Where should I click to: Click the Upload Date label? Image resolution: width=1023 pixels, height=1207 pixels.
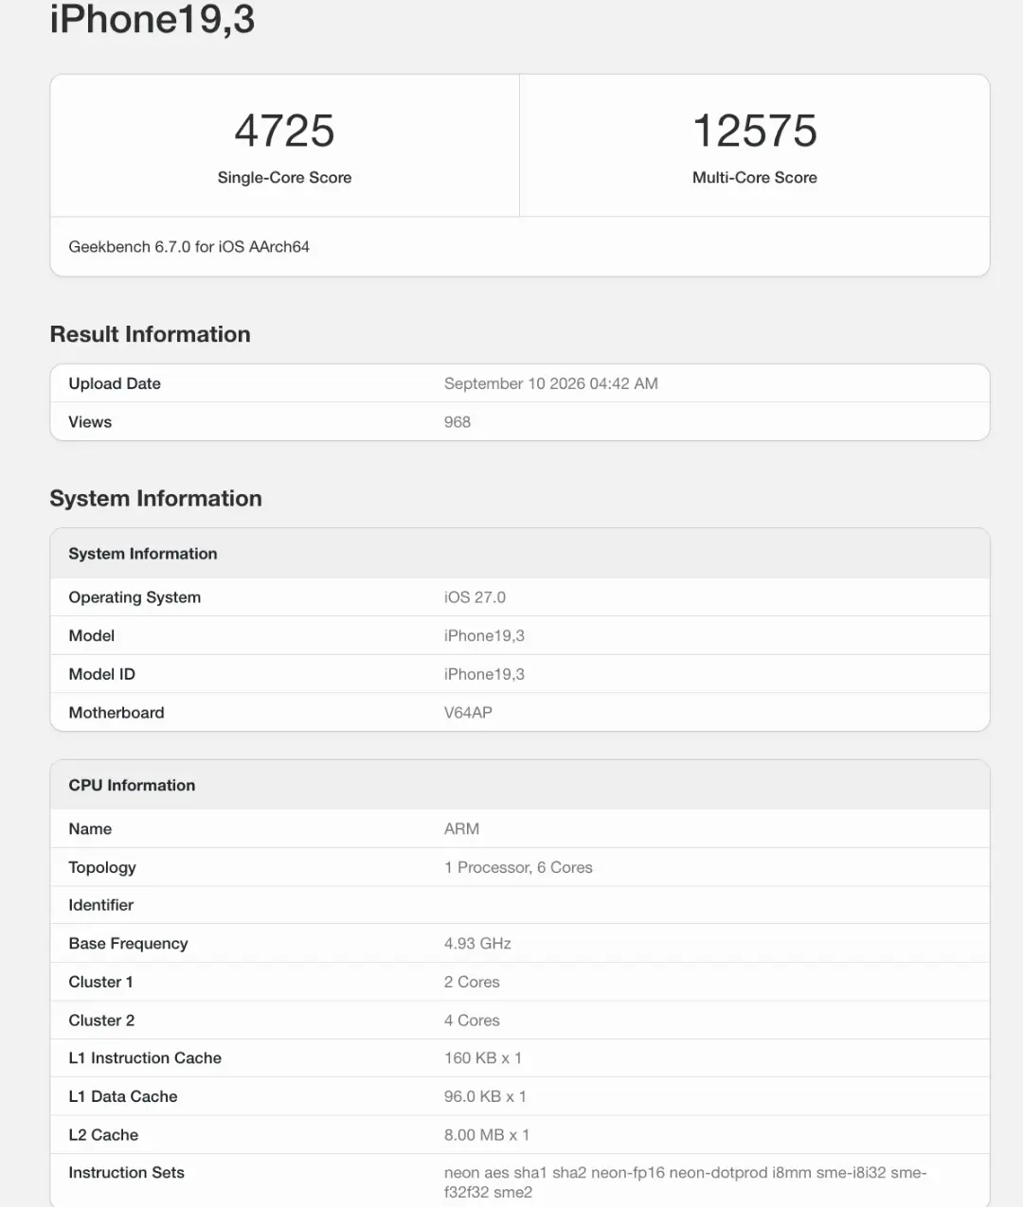[x=115, y=383]
